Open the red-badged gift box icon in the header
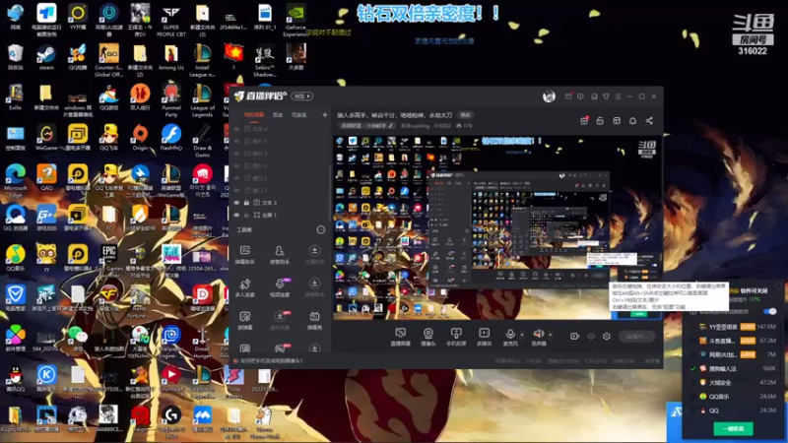The width and height of the screenshot is (788, 443). click(584, 120)
